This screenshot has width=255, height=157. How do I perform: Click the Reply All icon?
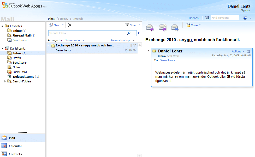point(163,27)
